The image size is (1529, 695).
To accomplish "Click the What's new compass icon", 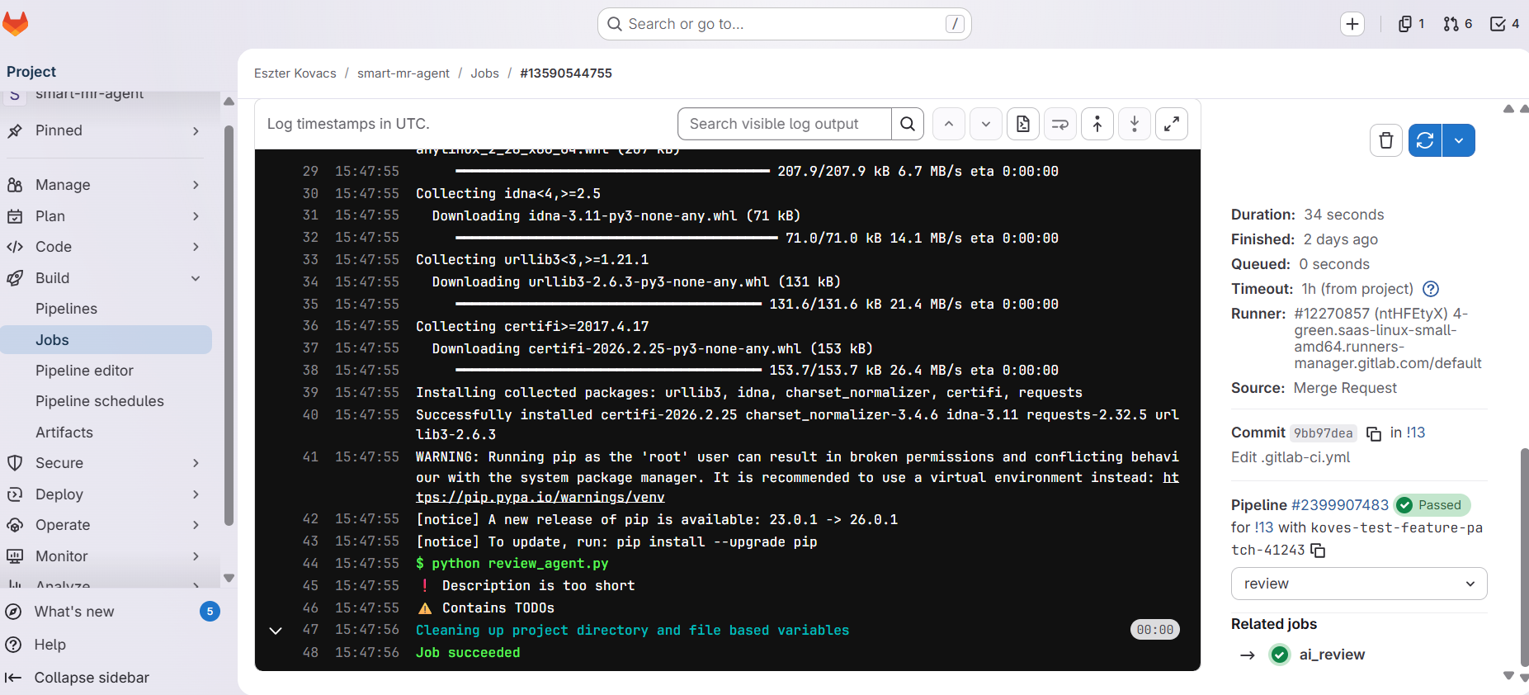I will tap(13, 612).
